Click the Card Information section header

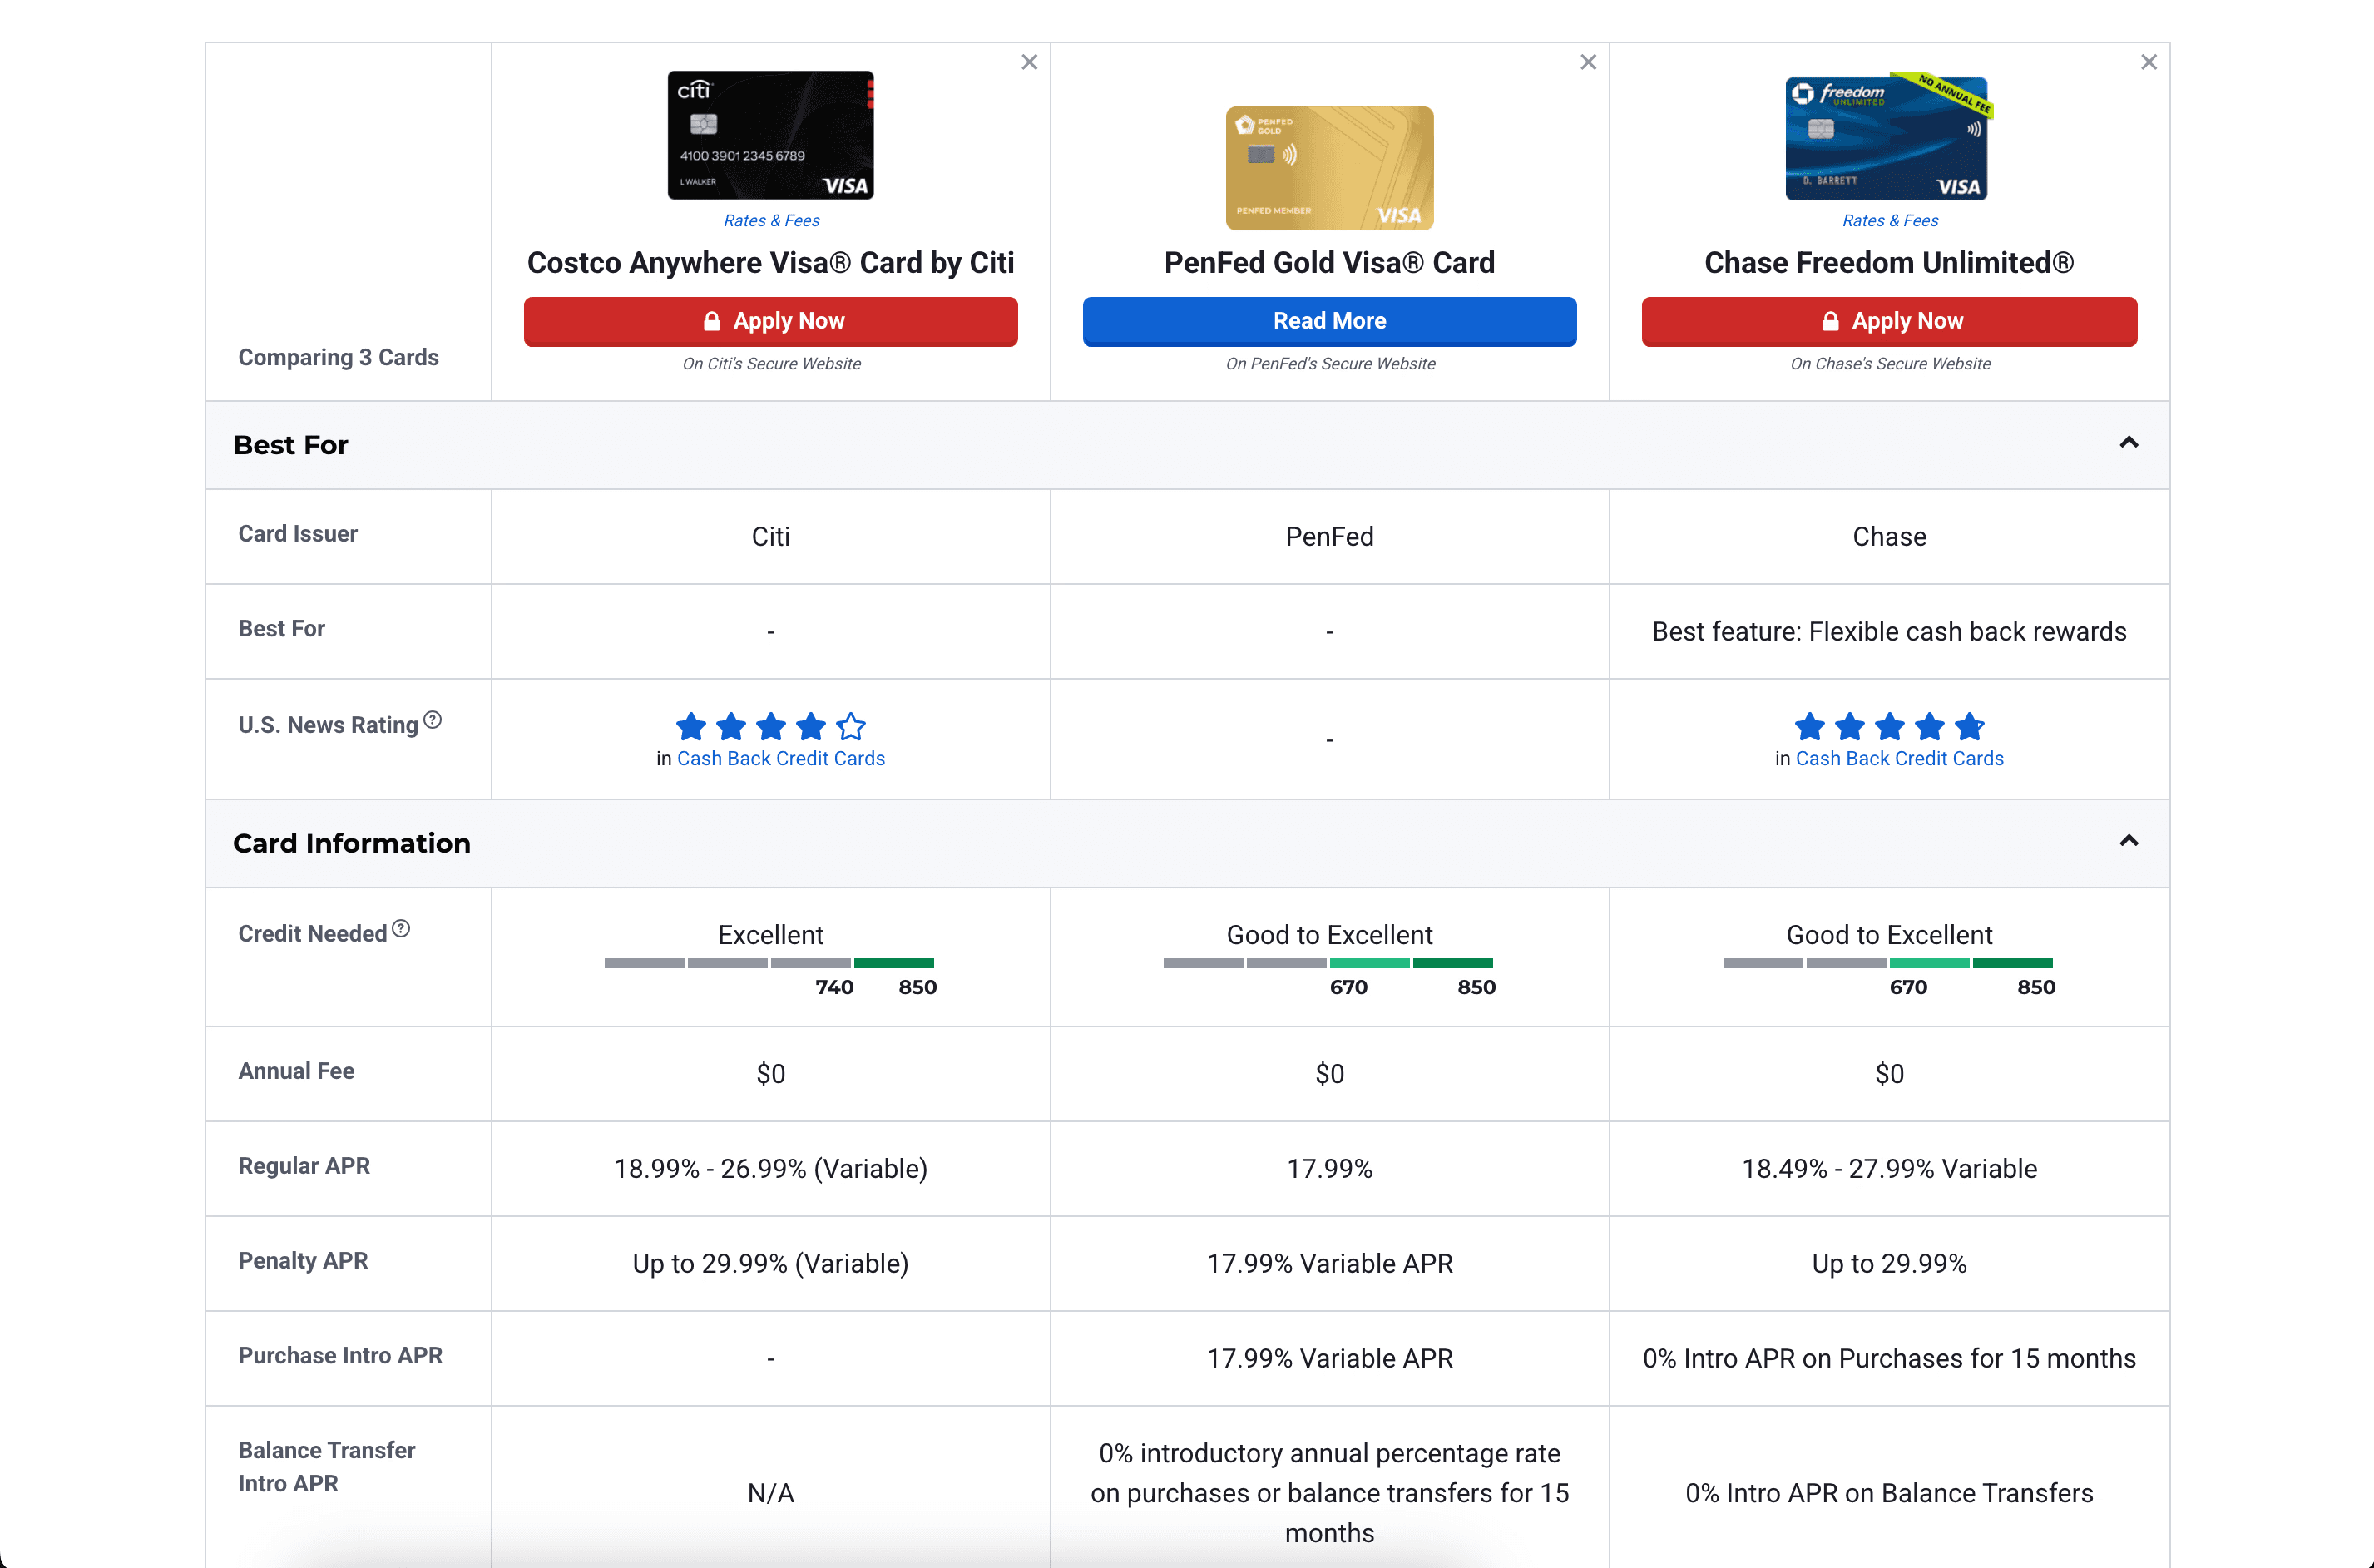coord(352,843)
